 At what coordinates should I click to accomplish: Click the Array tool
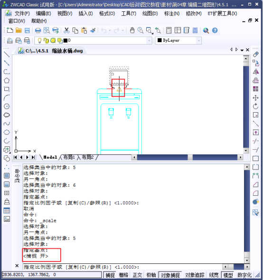pyautogui.click(x=256, y=89)
